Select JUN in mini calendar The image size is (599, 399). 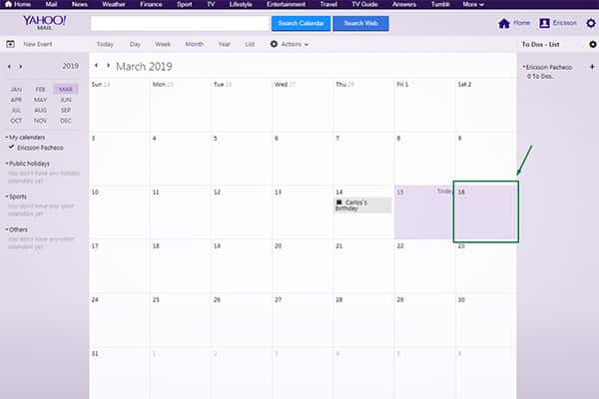point(66,100)
